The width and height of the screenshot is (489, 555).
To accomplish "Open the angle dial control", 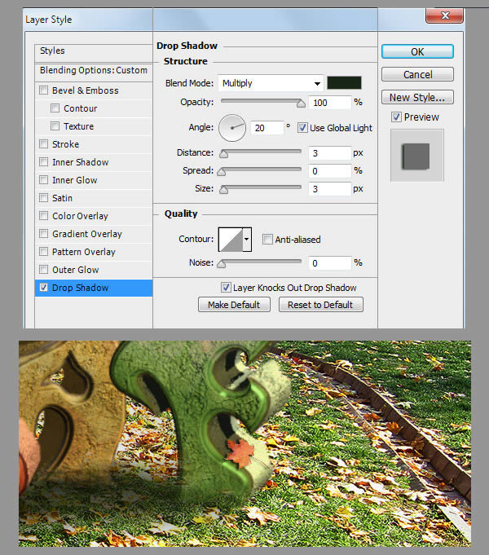I will 232,128.
